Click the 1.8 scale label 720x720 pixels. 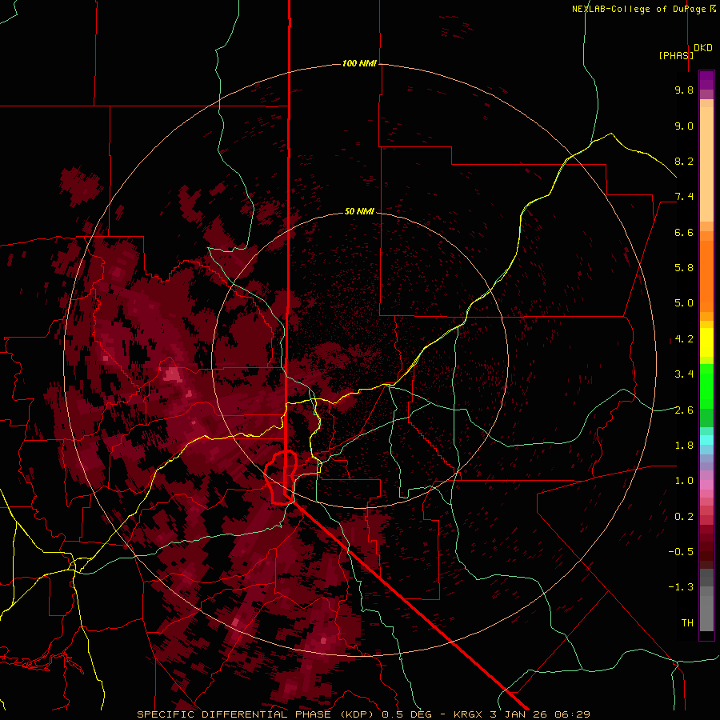(x=684, y=446)
